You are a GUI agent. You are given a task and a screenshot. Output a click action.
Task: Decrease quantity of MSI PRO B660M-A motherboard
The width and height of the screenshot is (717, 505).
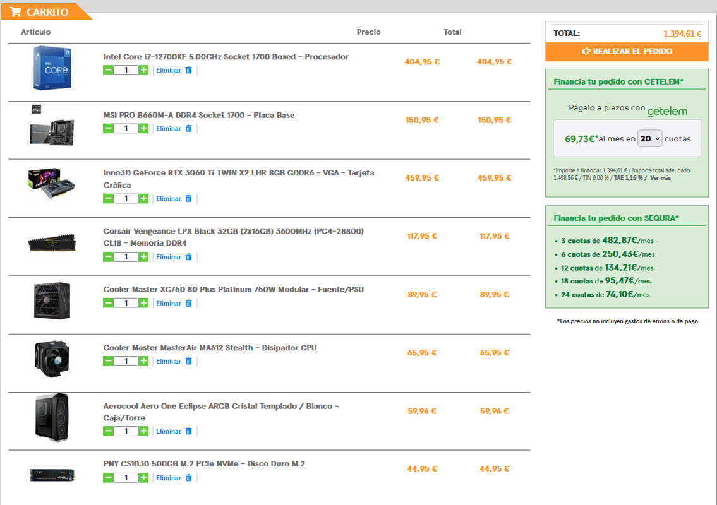click(x=109, y=128)
